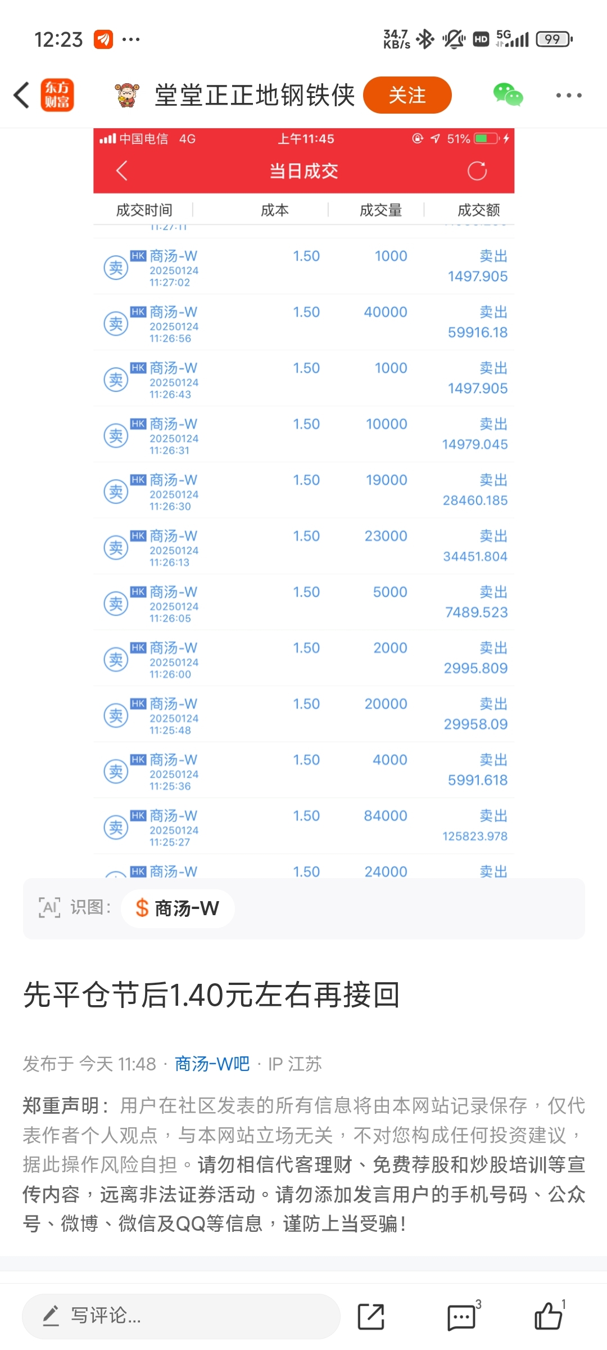
Task: Open the trade record screenshot at 11:26:56 row
Action: click(303, 322)
